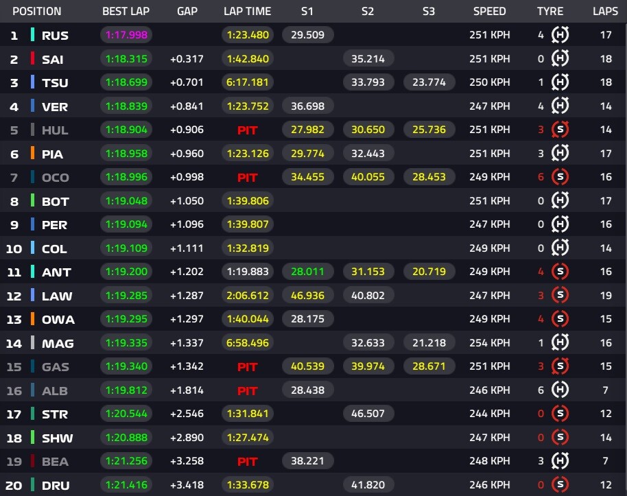Click the LAPS column header
The image size is (627, 496).
606,11
